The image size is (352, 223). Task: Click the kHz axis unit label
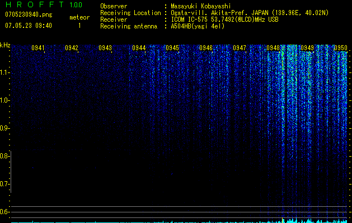tap(5, 45)
